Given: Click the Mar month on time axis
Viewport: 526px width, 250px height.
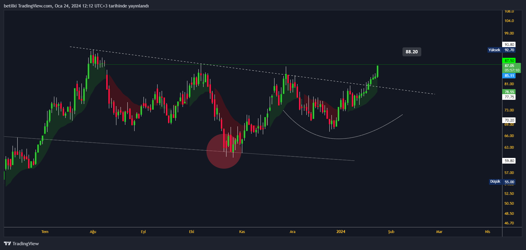Looking at the screenshot, I should coord(439,232).
